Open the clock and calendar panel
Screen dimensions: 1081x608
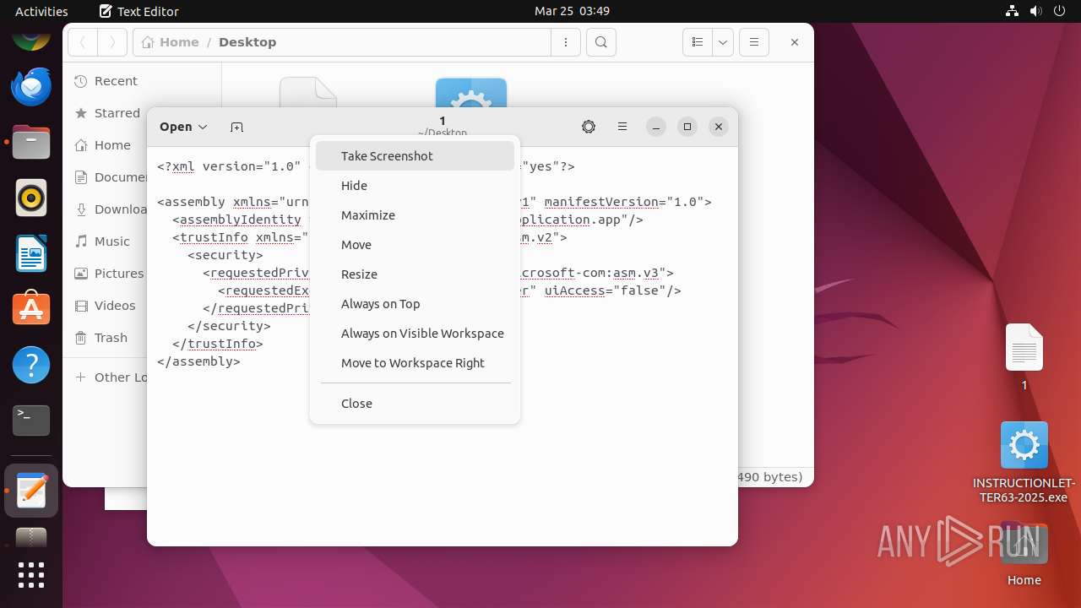(x=572, y=11)
